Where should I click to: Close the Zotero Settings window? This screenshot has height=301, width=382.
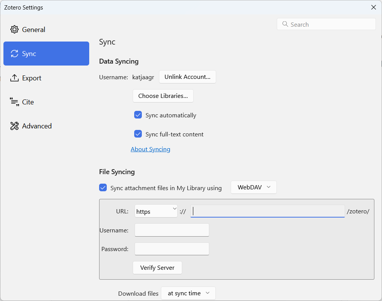coord(374,7)
